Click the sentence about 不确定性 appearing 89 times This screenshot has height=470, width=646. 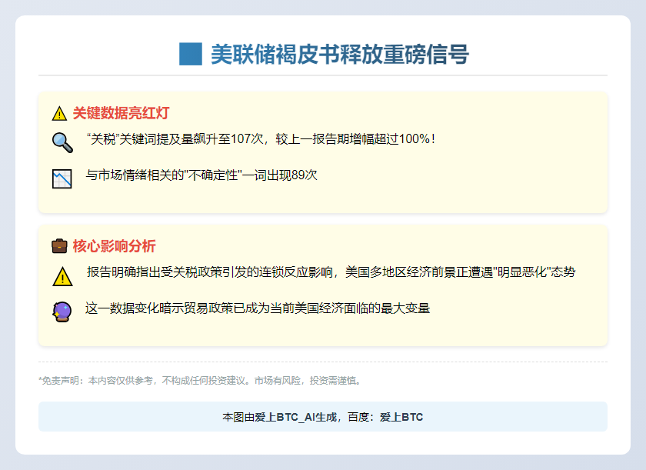[201, 175]
